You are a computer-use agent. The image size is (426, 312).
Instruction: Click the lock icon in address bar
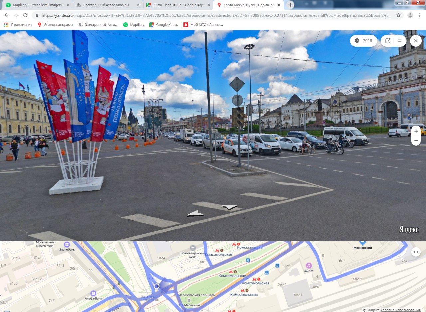pyautogui.click(x=36, y=15)
